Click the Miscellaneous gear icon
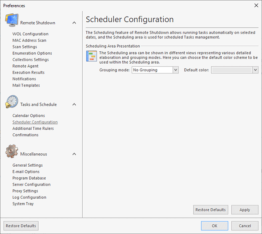The image size is (262, 234). click(12, 151)
